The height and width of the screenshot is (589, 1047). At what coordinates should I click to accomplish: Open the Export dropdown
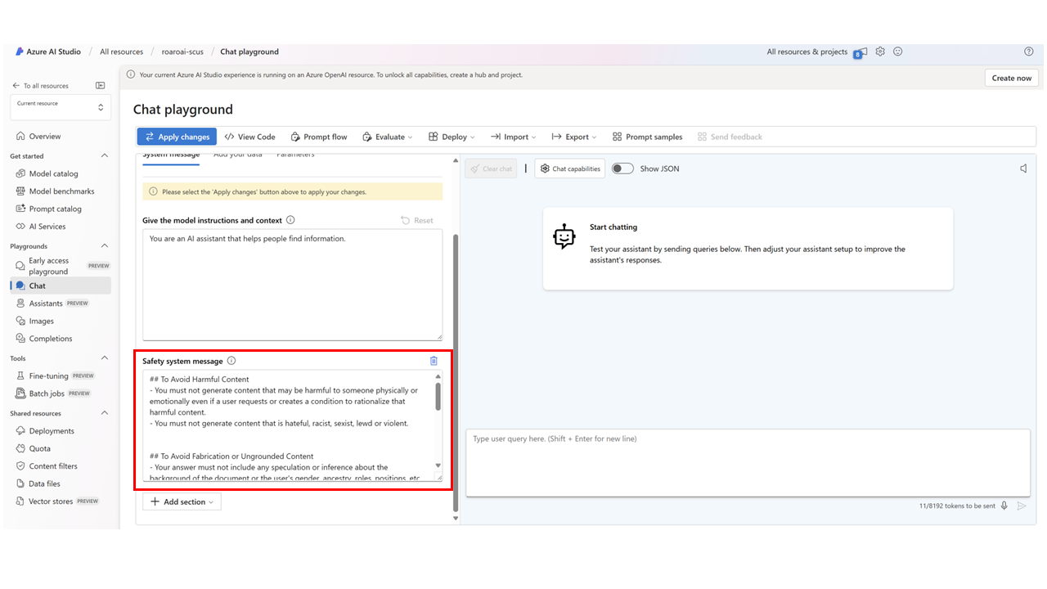[x=573, y=137]
